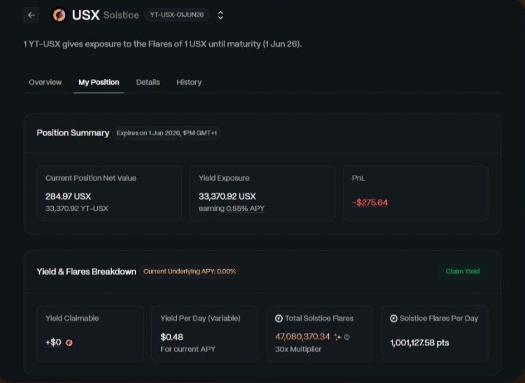
Task: Click the Yield & Flares Breakdown heading
Action: 87,271
